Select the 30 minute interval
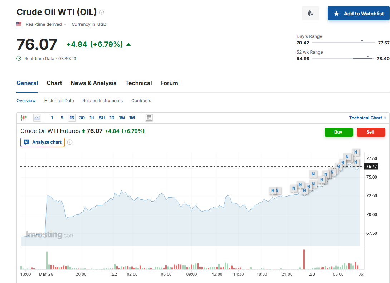The height and width of the screenshot is (283, 390). click(82, 118)
